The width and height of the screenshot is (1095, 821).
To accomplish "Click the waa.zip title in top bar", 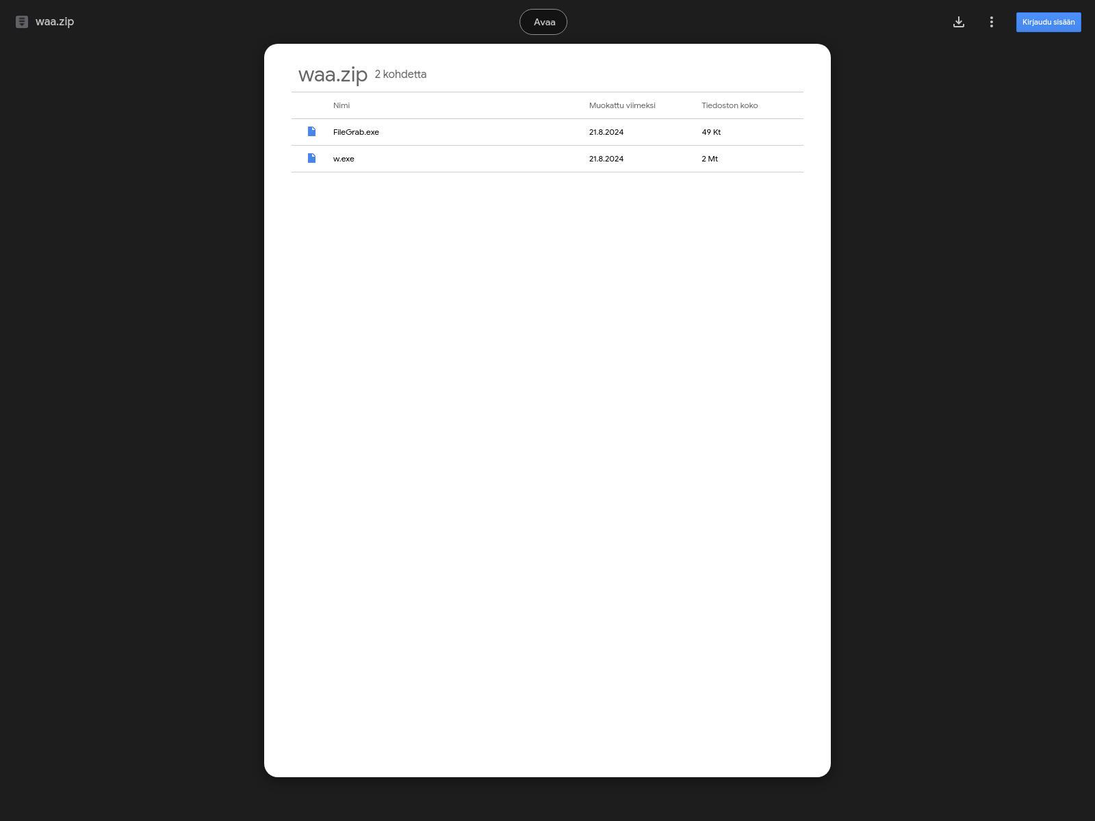I will [x=55, y=22].
